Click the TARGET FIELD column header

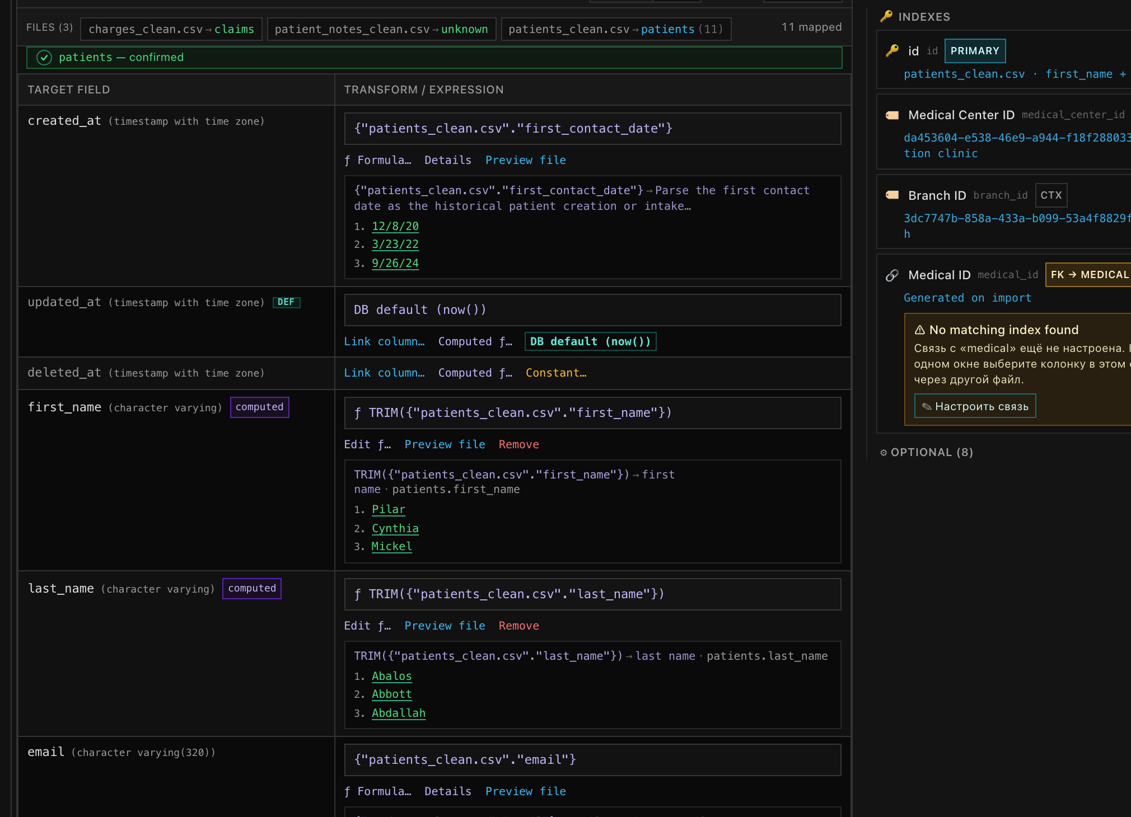[69, 90]
